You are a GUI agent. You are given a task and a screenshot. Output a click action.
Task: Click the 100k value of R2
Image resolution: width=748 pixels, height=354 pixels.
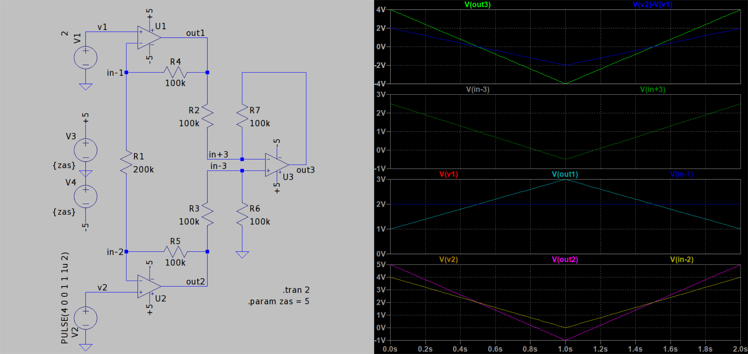pos(189,123)
